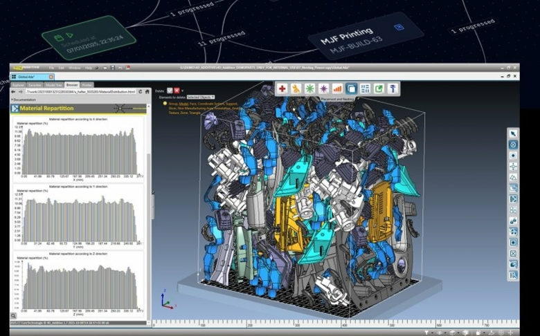Open the orange wrench repair tool
540x336 pixels.
[296, 88]
